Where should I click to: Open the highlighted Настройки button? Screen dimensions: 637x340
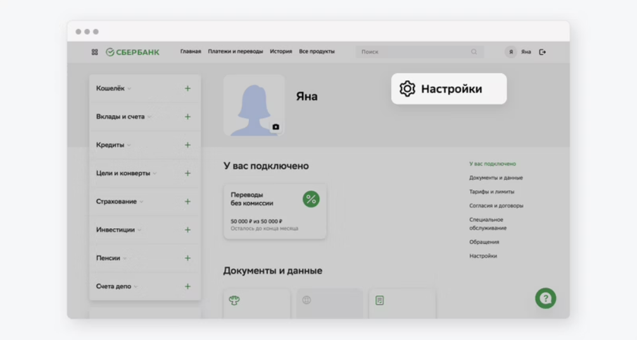click(448, 89)
